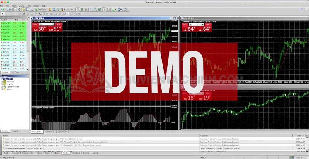Select the M5 timeframe button
The width and height of the screenshot is (309, 159).
click(x=51, y=14)
